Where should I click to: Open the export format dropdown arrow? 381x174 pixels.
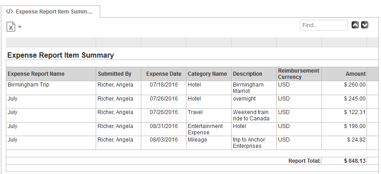pos(20,27)
